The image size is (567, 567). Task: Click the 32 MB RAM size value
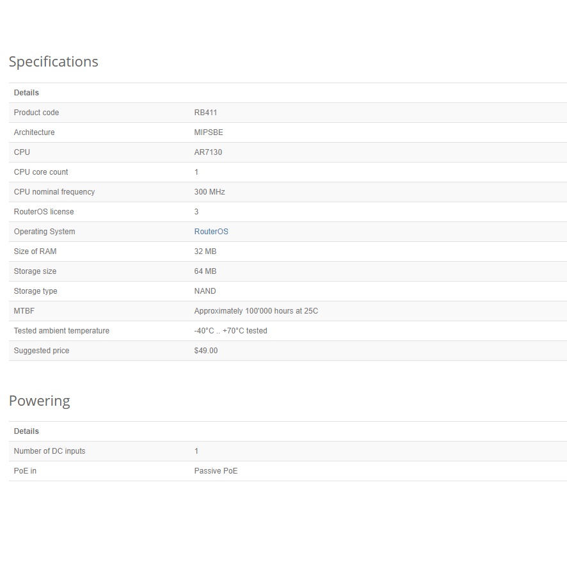[x=205, y=252]
